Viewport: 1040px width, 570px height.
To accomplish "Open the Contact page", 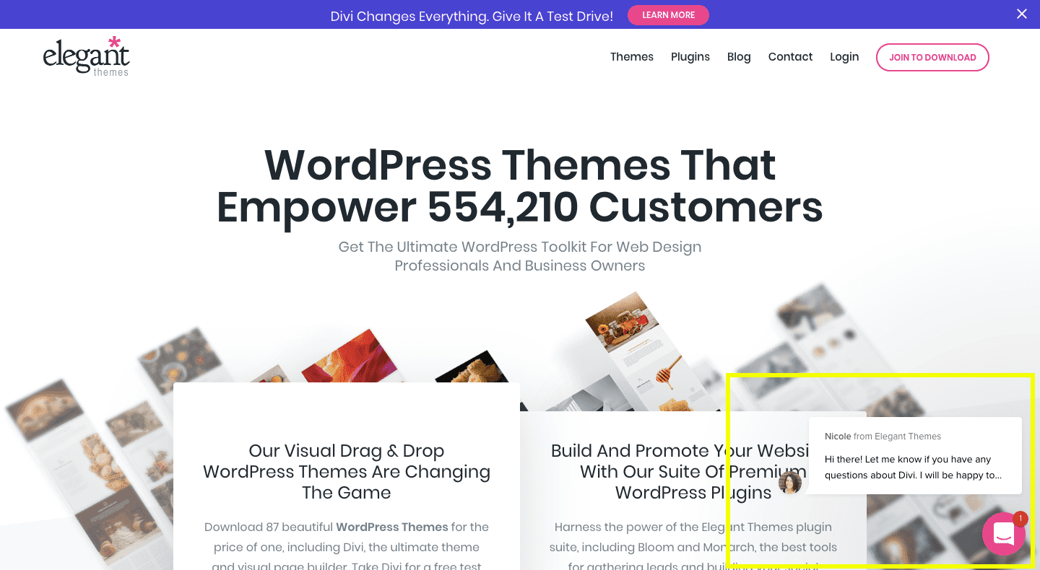I will (790, 57).
